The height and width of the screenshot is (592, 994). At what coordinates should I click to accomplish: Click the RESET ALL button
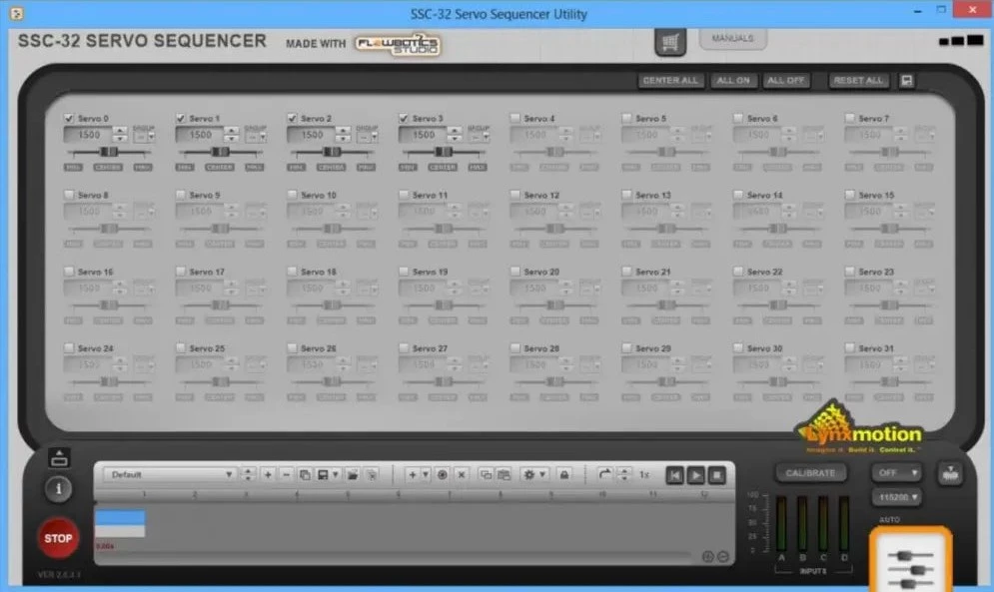tap(858, 81)
